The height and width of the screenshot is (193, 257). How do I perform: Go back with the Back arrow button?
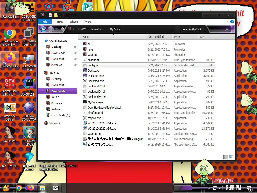[43, 29]
